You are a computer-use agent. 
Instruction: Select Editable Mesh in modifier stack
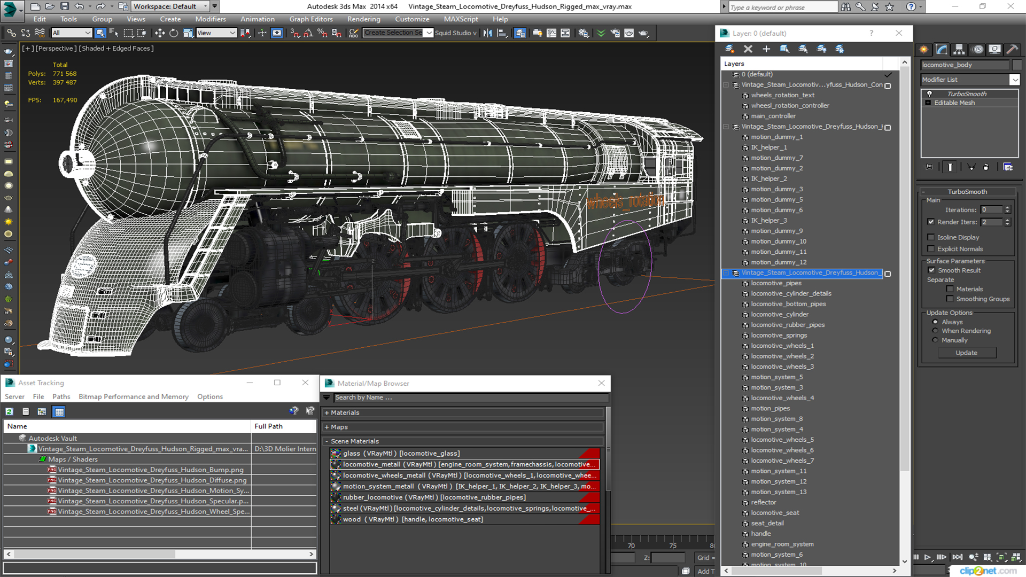(954, 103)
